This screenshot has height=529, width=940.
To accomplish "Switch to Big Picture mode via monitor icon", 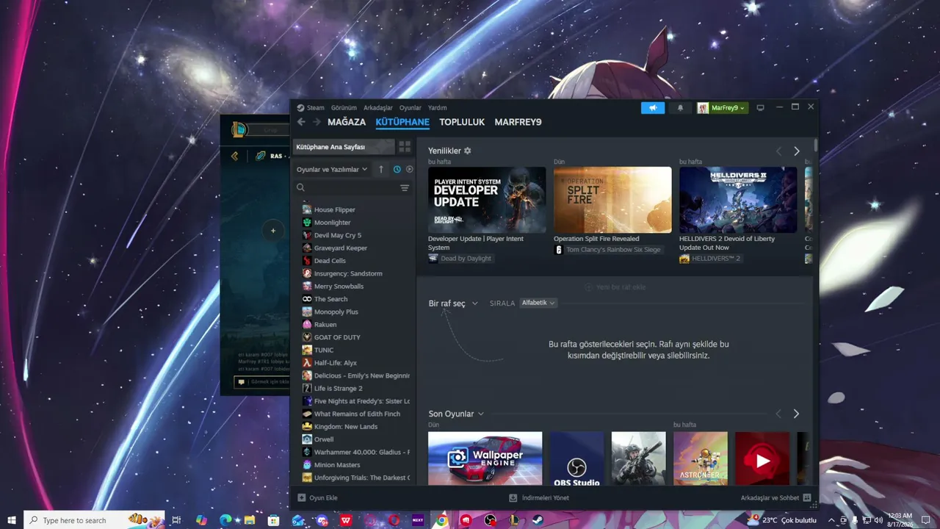I will (760, 108).
